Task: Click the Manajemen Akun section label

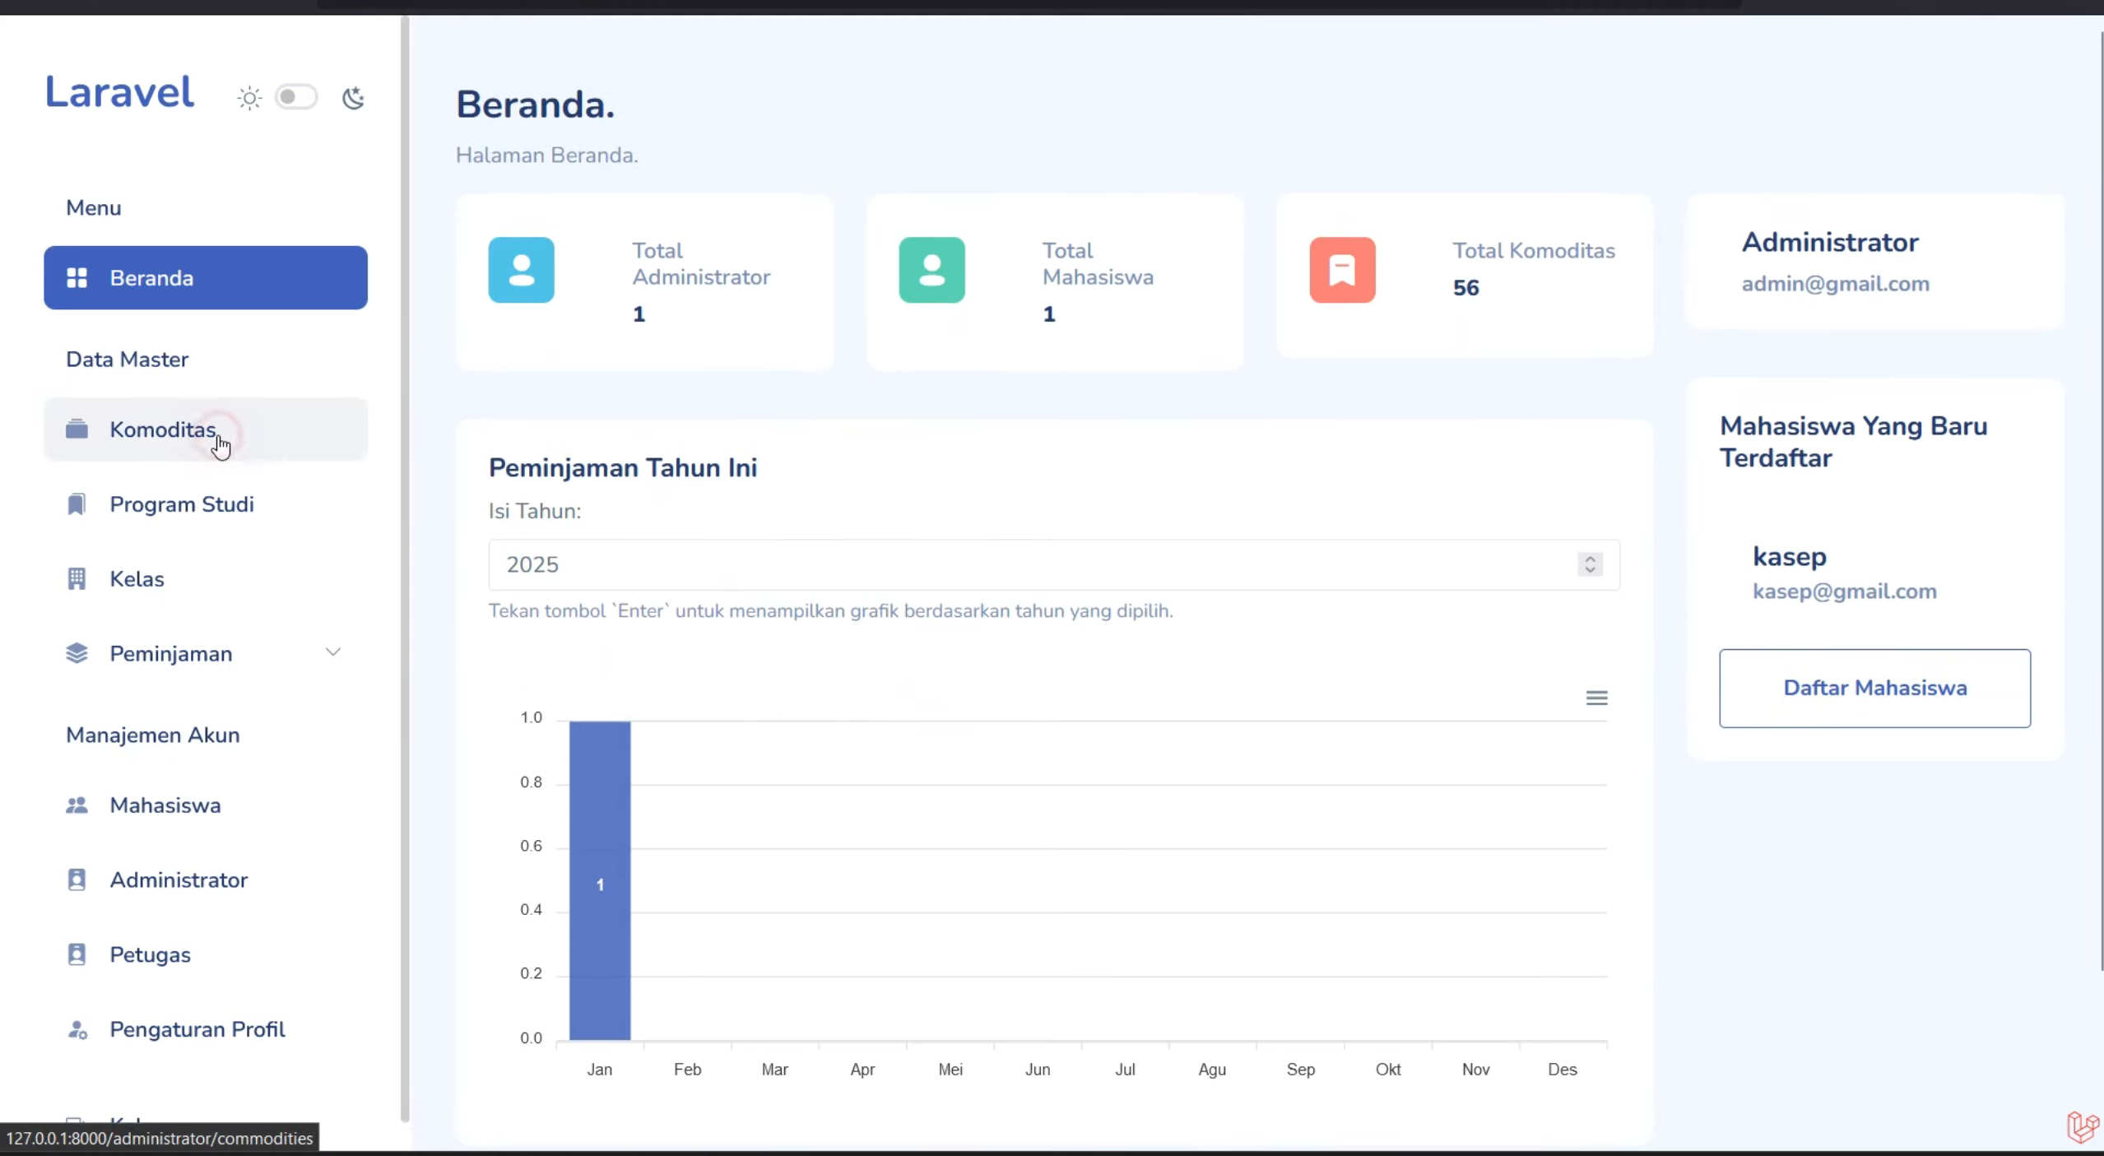Action: coord(152,736)
